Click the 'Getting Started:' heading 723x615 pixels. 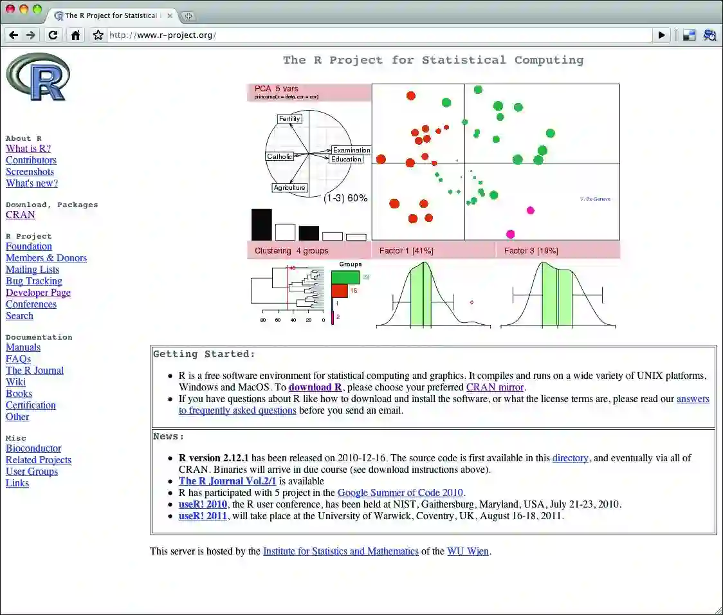(204, 354)
